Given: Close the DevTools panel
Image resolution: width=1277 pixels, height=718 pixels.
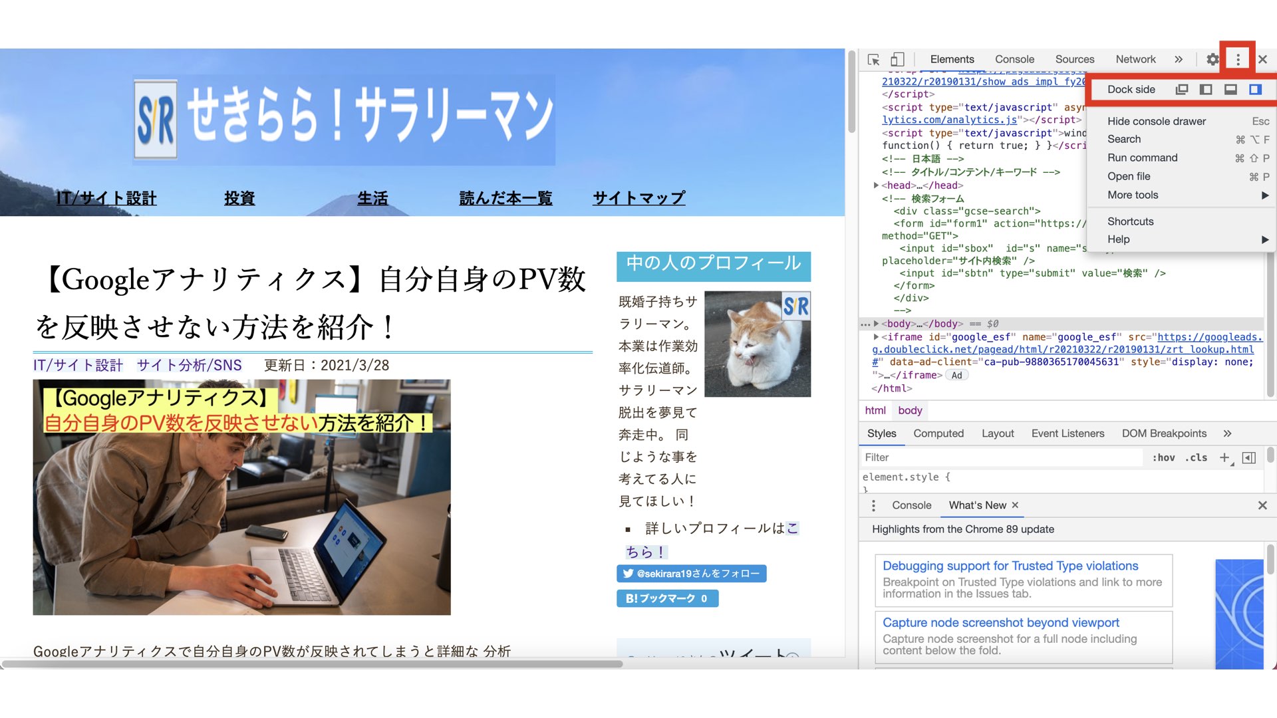Looking at the screenshot, I should pos(1262,59).
